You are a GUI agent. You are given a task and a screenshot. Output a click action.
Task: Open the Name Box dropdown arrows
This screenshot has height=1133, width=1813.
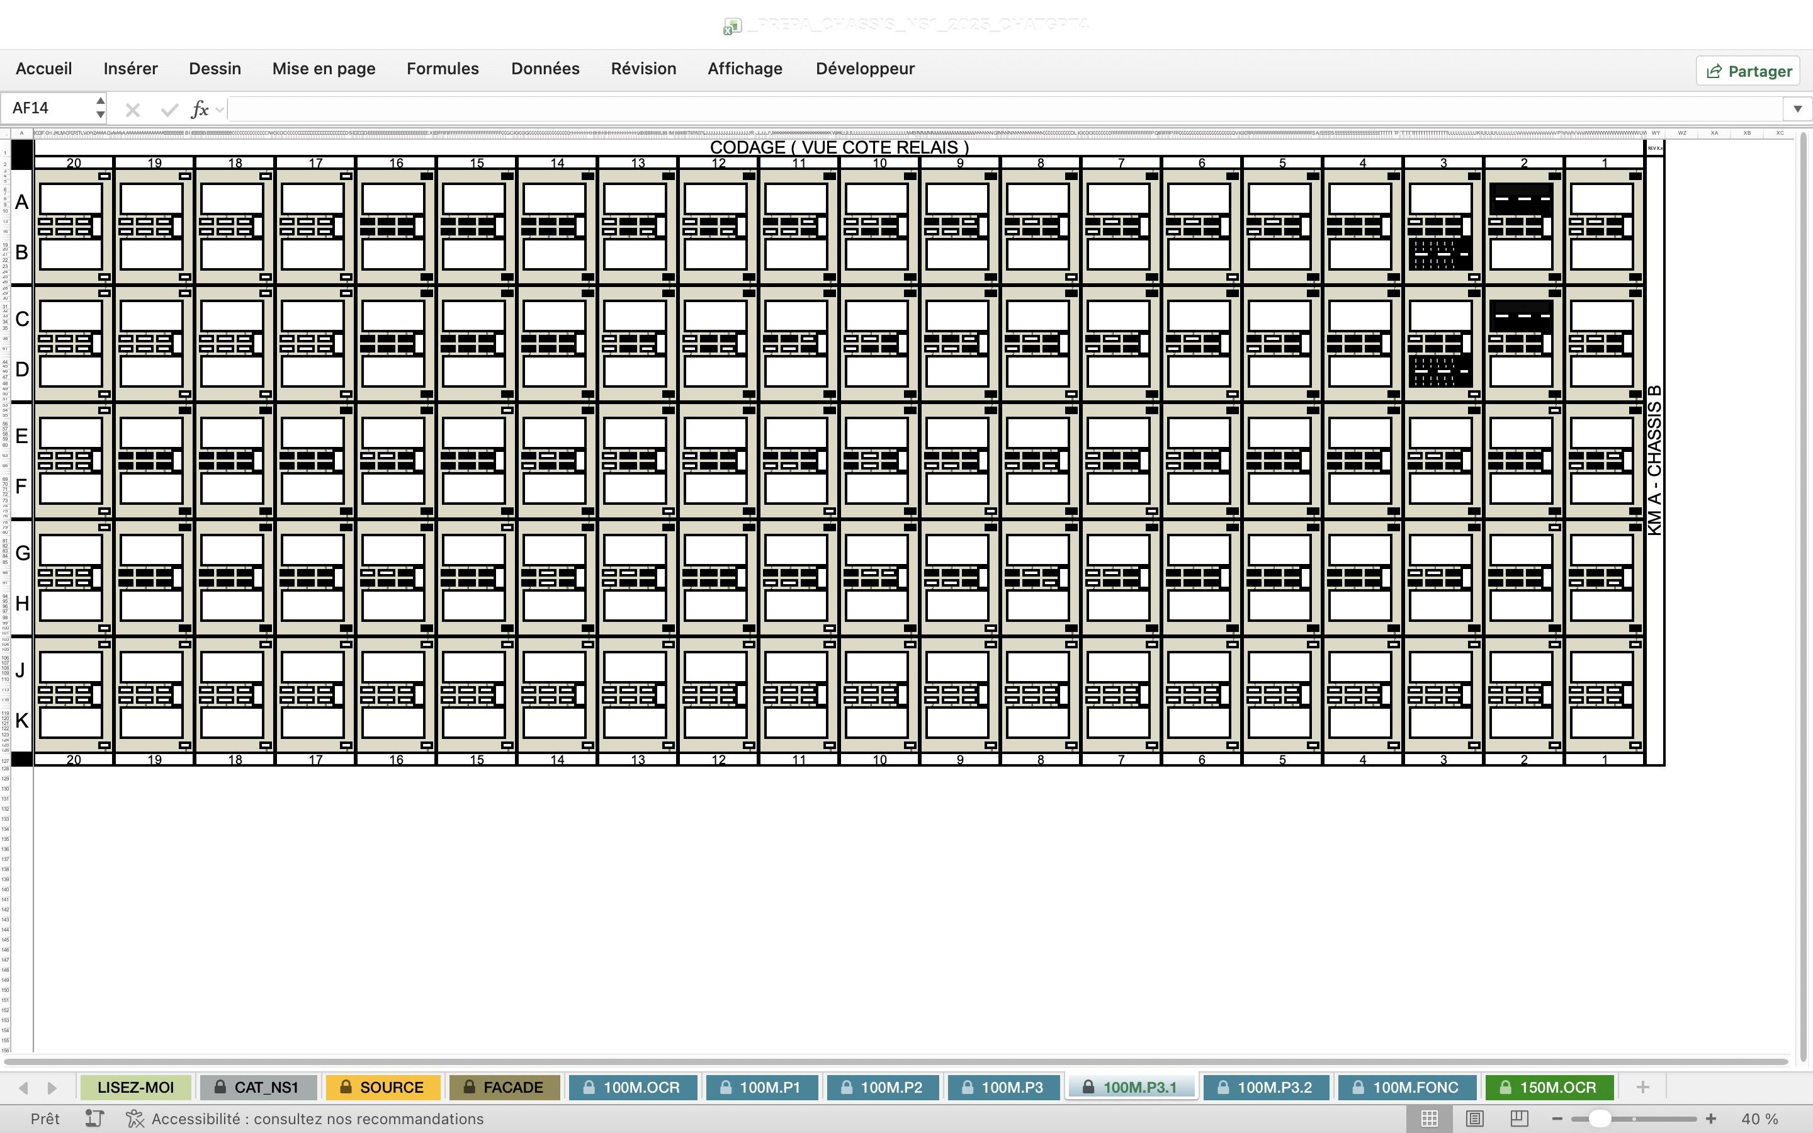(x=100, y=108)
